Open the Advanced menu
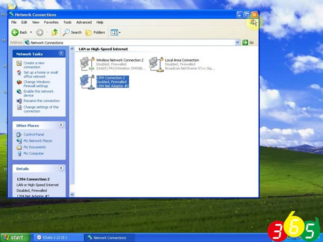 point(84,22)
